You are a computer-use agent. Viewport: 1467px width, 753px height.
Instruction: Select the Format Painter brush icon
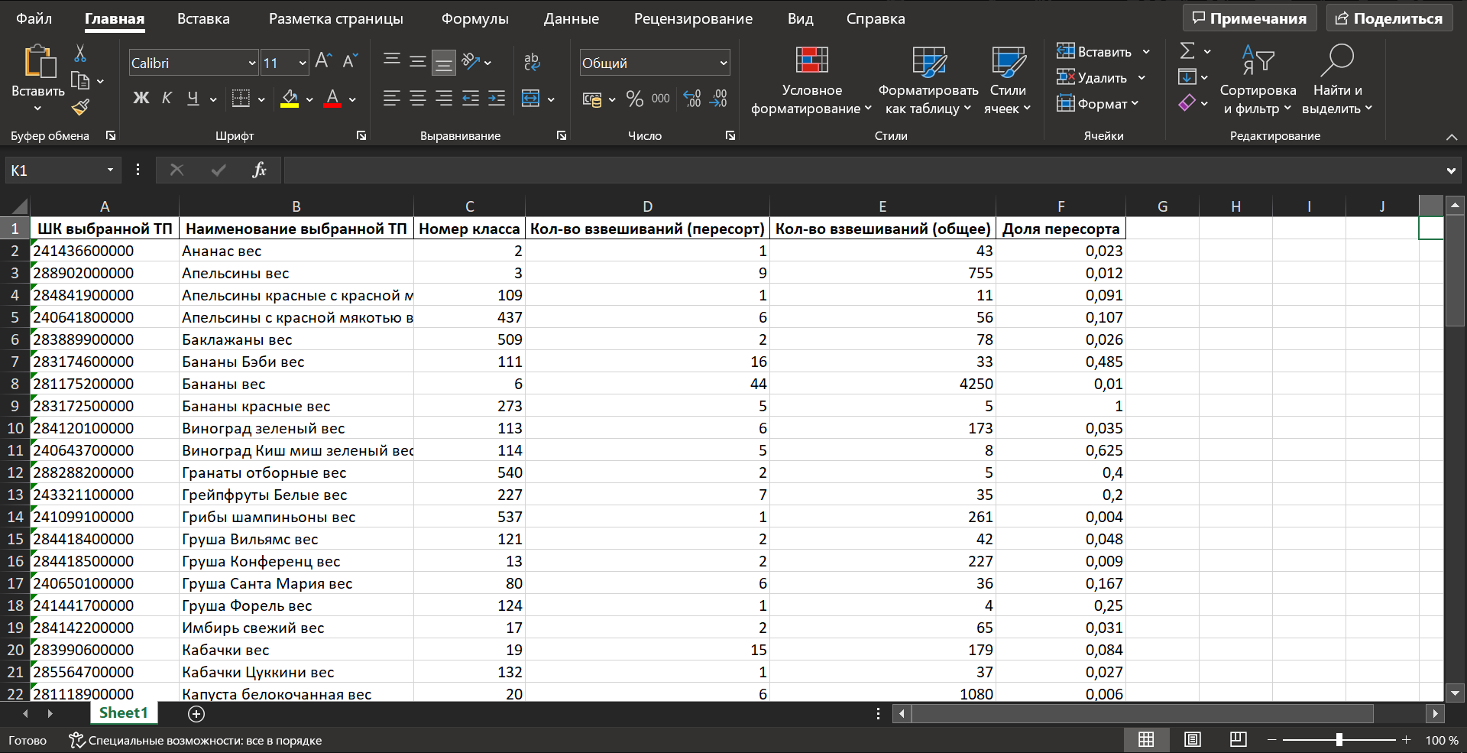pyautogui.click(x=80, y=107)
